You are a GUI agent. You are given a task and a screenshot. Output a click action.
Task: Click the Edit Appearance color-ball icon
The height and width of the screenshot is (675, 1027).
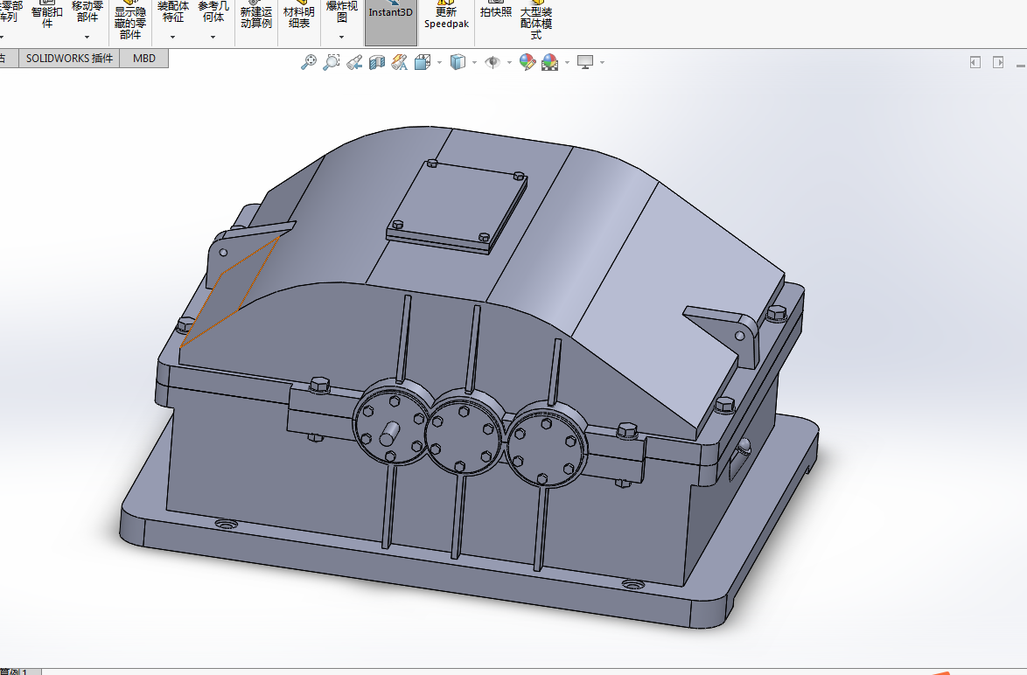pos(527,62)
